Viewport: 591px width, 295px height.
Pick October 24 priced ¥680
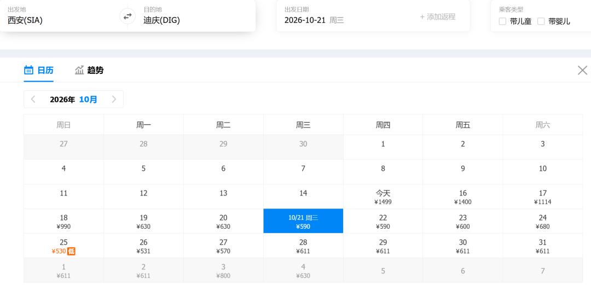click(x=543, y=221)
